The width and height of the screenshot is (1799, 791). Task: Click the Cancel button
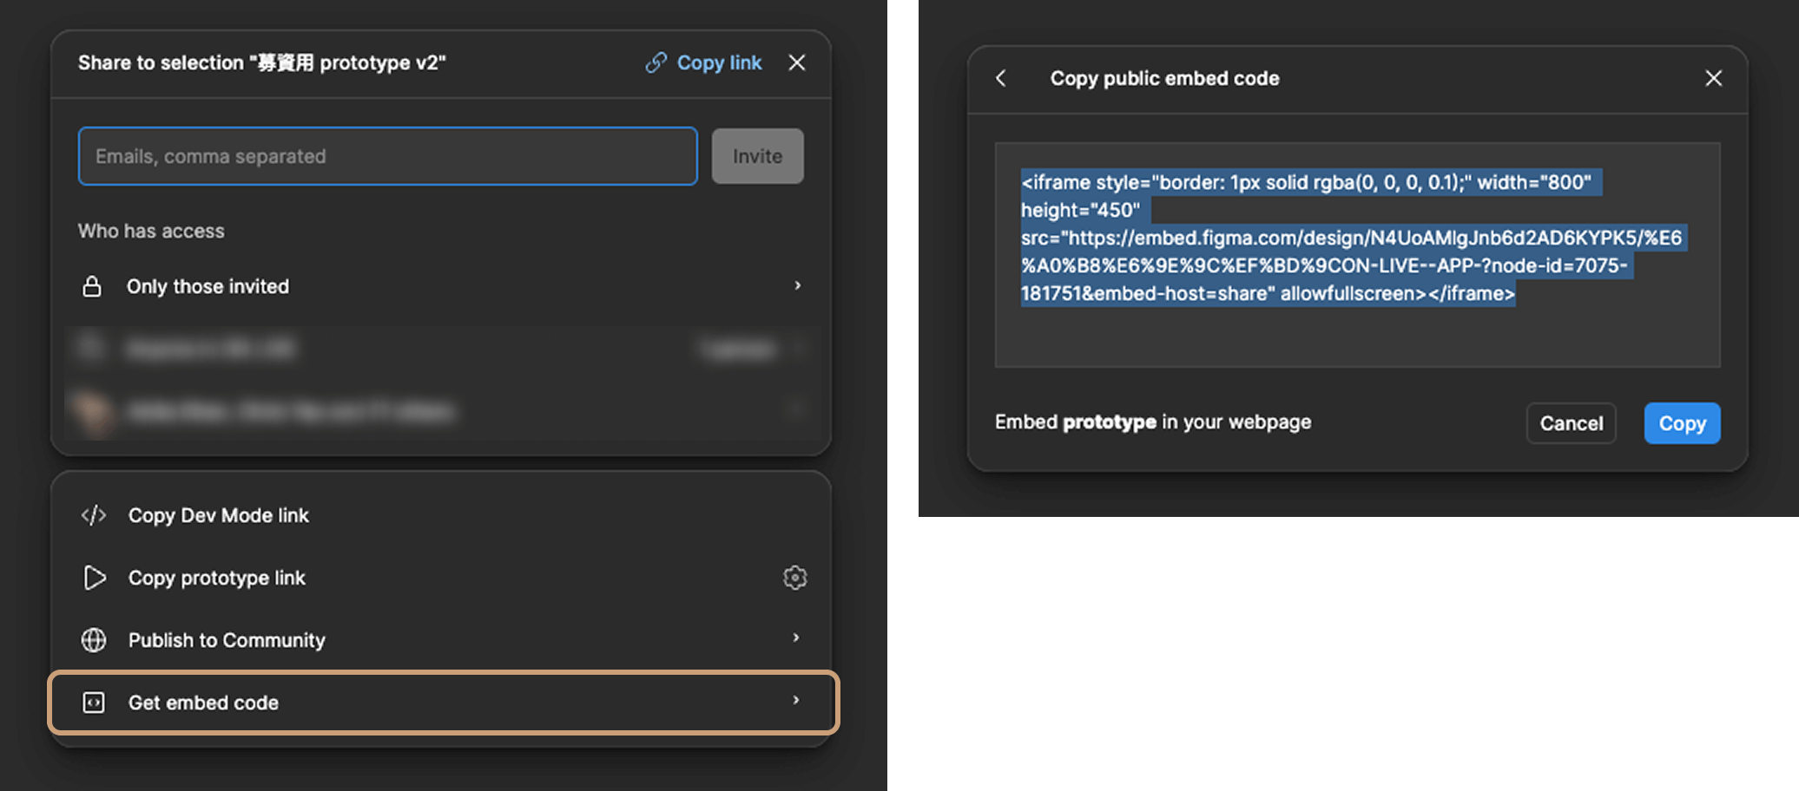(x=1572, y=423)
